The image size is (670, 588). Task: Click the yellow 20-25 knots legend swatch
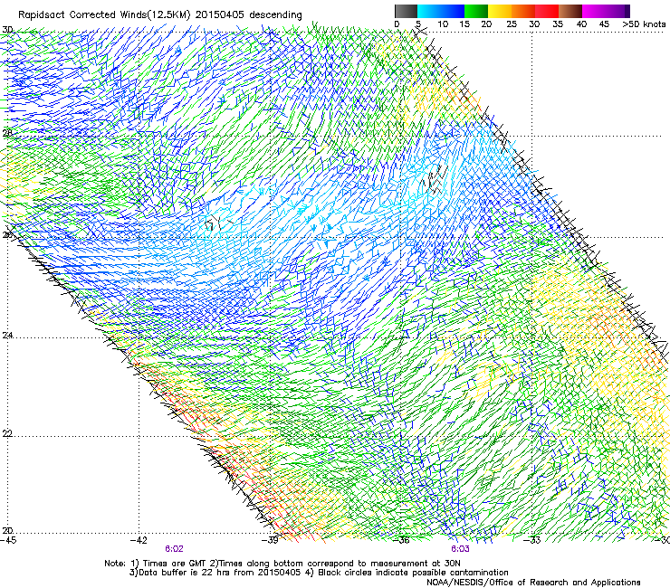(500, 11)
